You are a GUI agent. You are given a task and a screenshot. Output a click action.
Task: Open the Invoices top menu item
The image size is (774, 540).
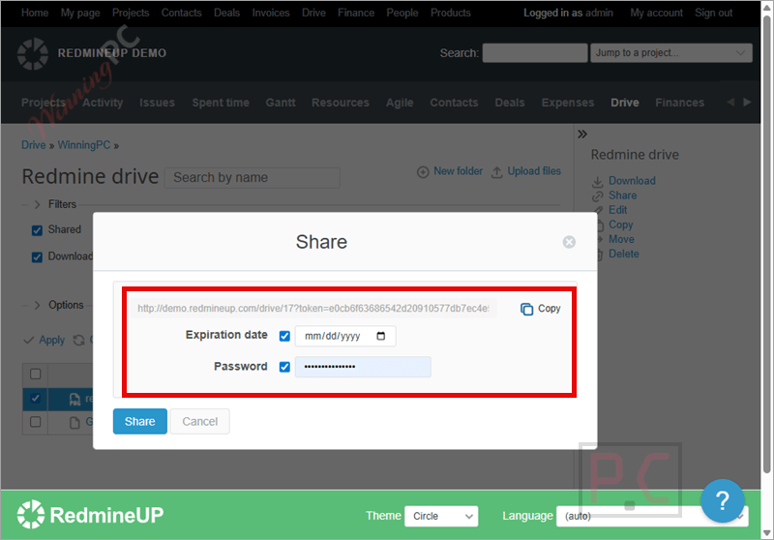tap(271, 13)
